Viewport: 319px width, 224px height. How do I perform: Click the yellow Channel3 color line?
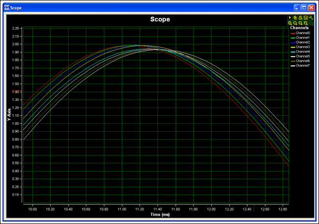coord(293,47)
